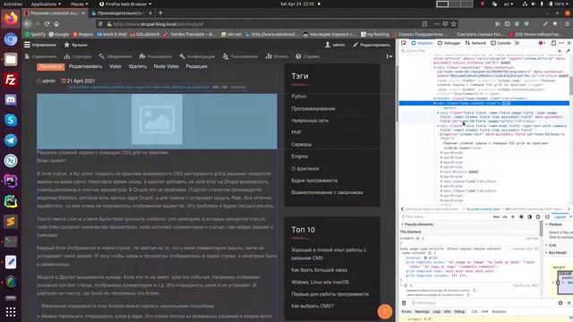Toggle dark color scheme simulation icon

(529, 216)
